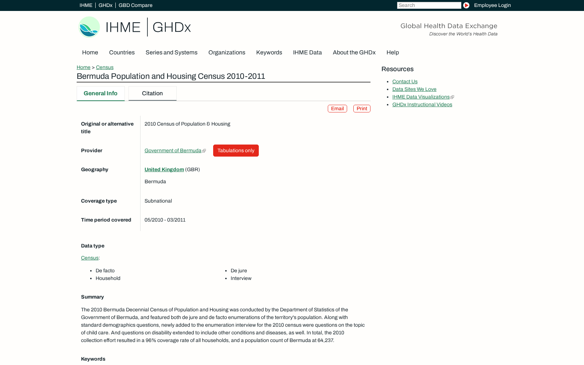
Task: Click the Home breadcrumb link
Action: pos(84,68)
